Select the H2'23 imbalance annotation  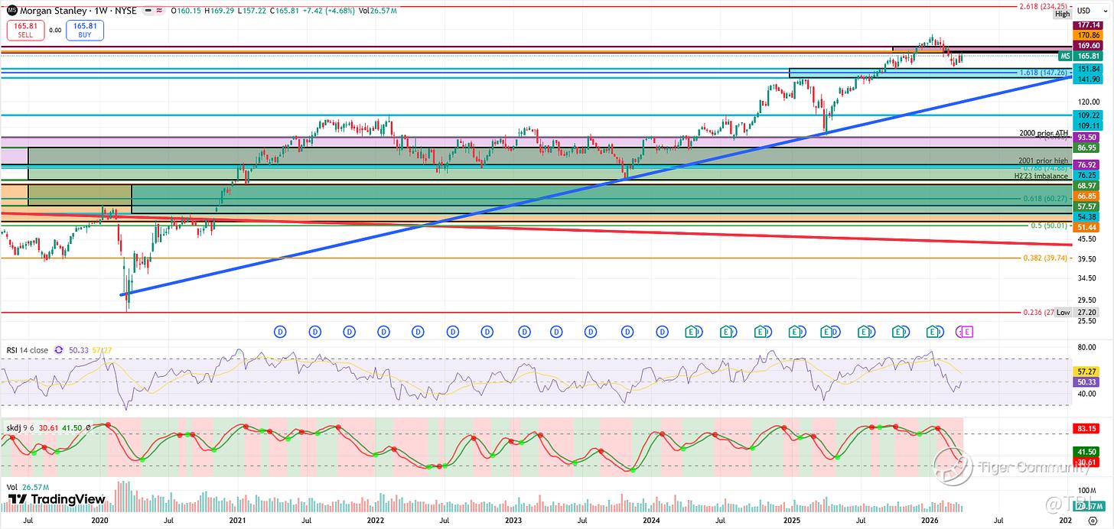click(1041, 176)
